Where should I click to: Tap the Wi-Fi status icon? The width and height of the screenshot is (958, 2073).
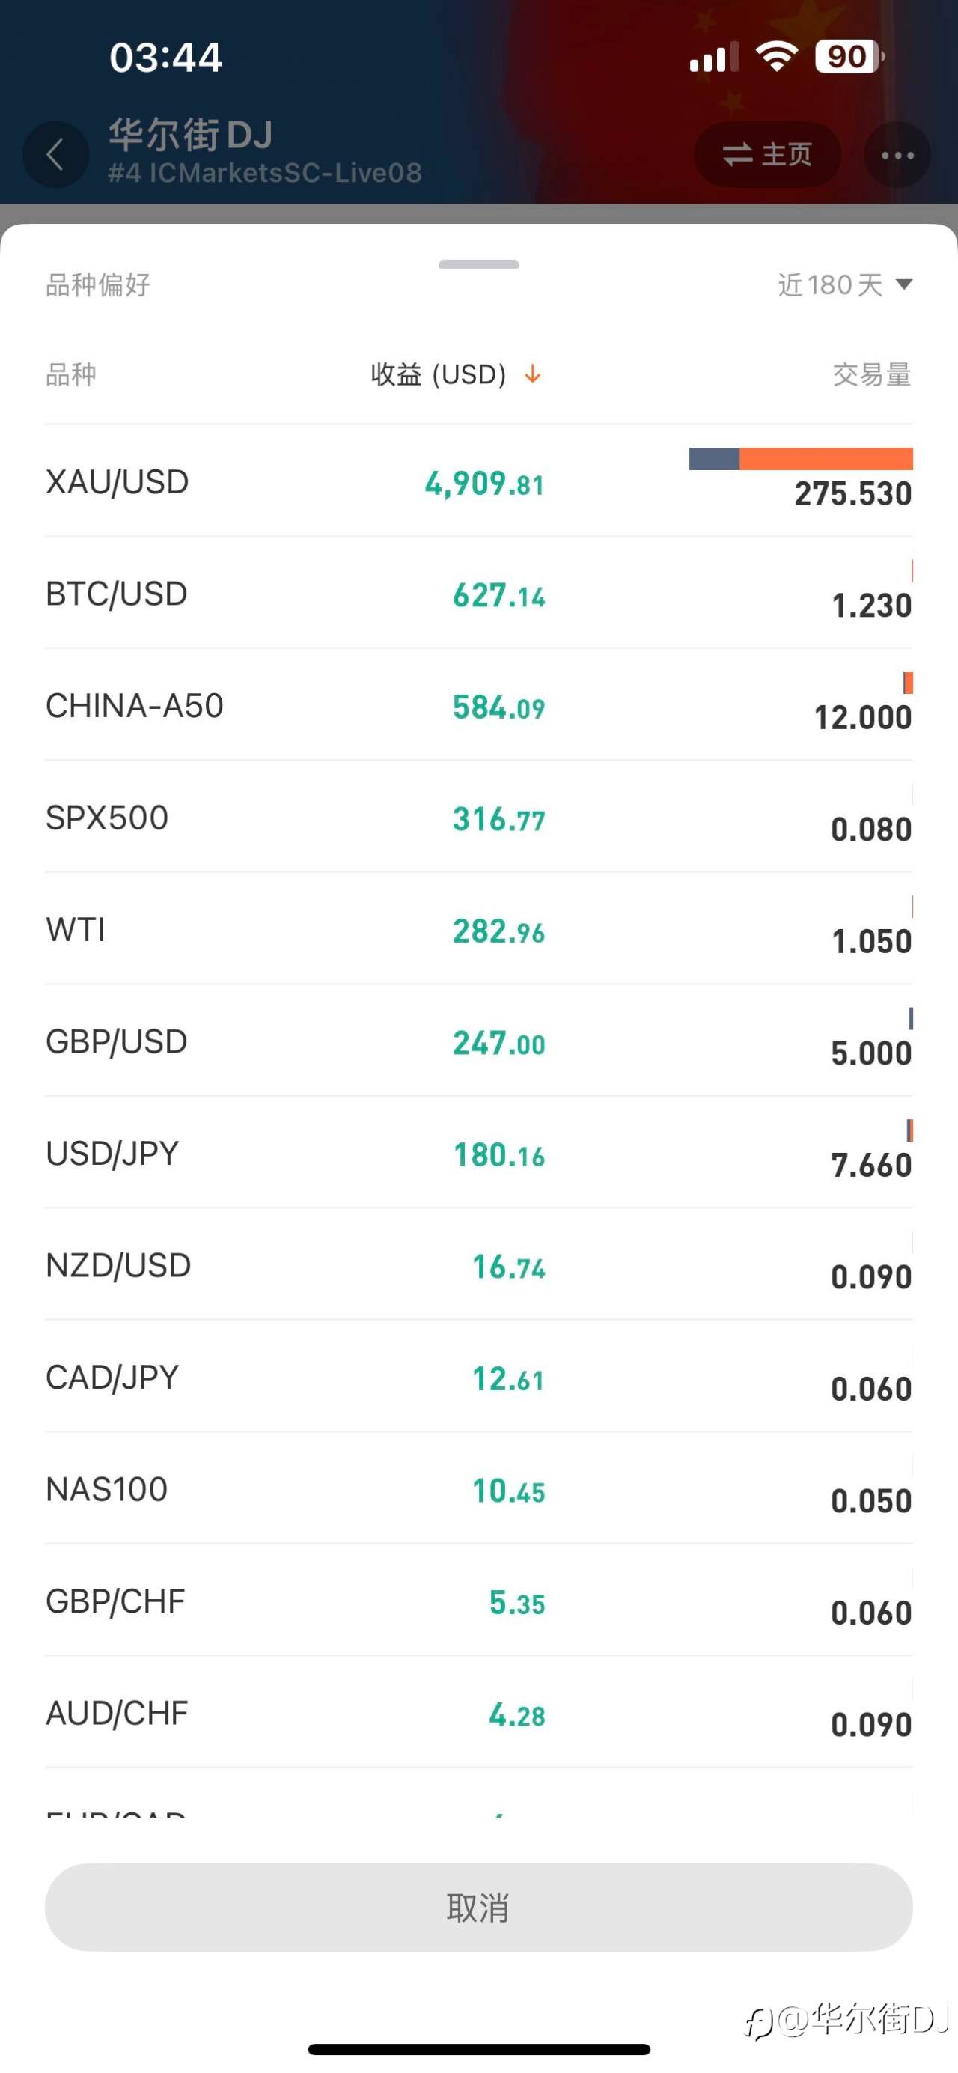[x=776, y=57]
